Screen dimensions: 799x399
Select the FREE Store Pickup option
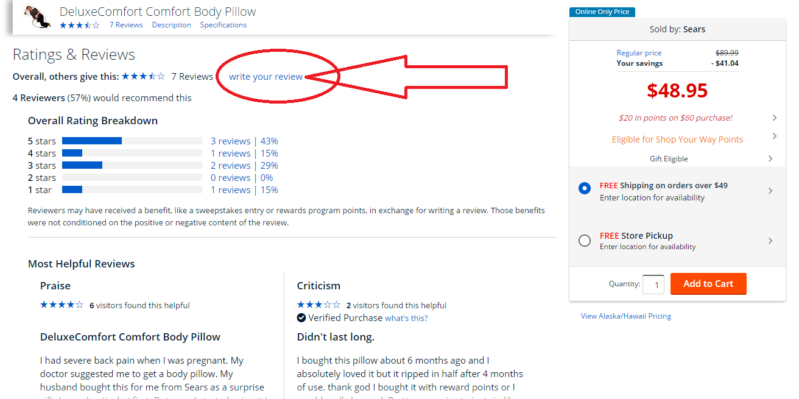point(585,240)
